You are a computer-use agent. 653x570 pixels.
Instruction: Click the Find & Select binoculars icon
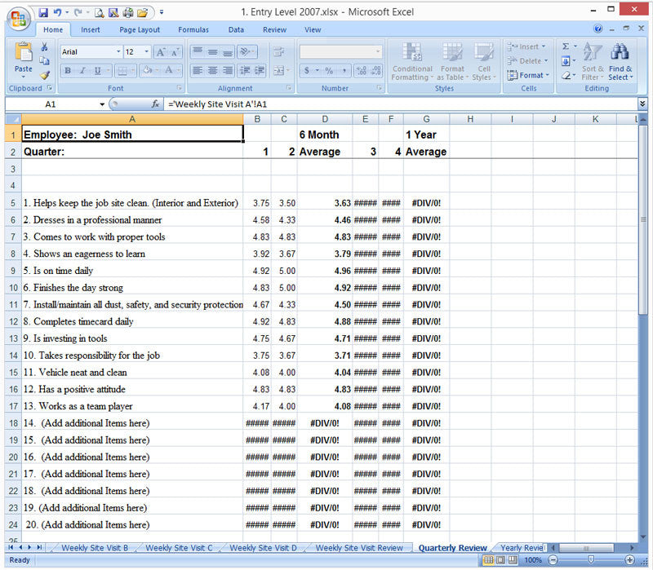pos(620,62)
